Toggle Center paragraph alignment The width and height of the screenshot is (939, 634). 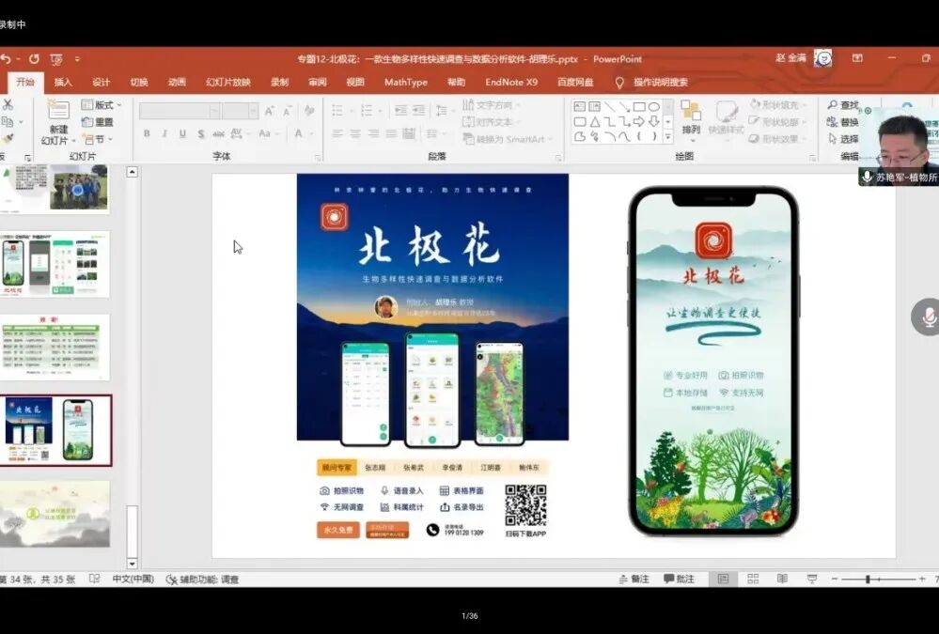[x=355, y=133]
